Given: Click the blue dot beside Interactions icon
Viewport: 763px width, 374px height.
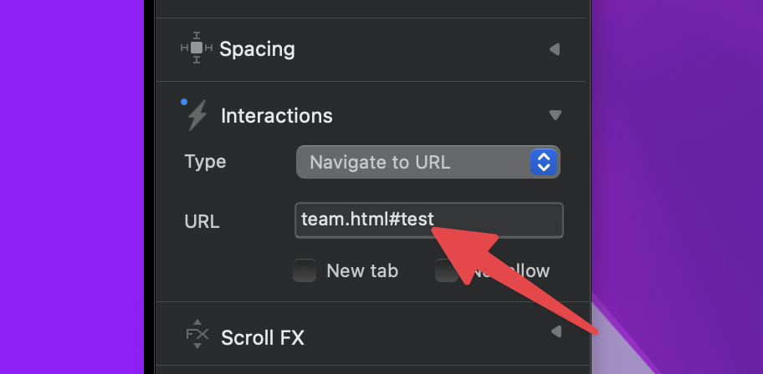Looking at the screenshot, I should coord(184,103).
